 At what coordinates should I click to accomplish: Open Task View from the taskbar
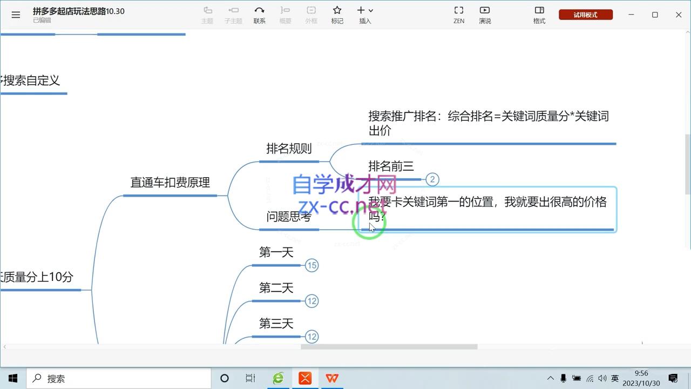[250, 378]
